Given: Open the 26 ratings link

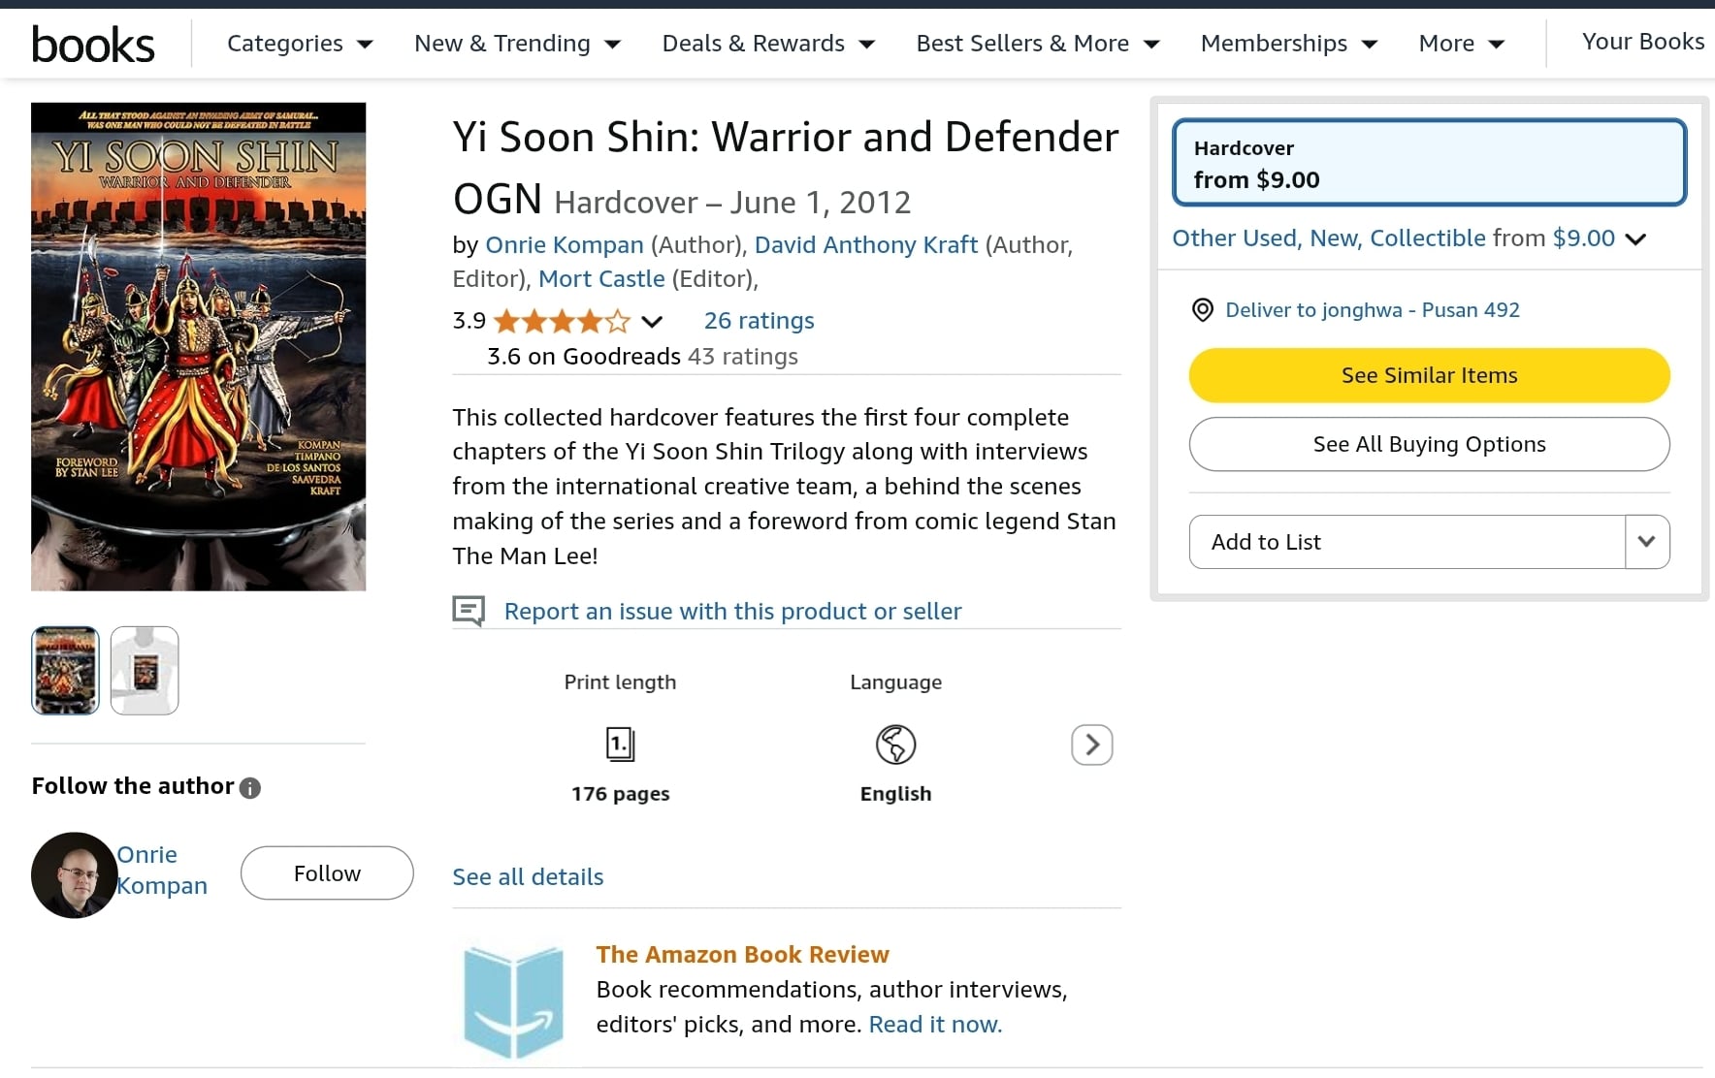Looking at the screenshot, I should coord(759,321).
